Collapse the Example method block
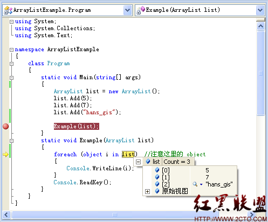 click(11, 141)
